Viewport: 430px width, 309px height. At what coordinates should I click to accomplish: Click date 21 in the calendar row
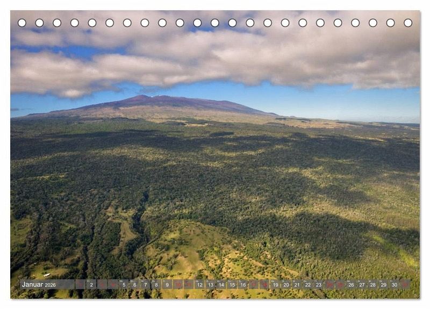(x=297, y=284)
